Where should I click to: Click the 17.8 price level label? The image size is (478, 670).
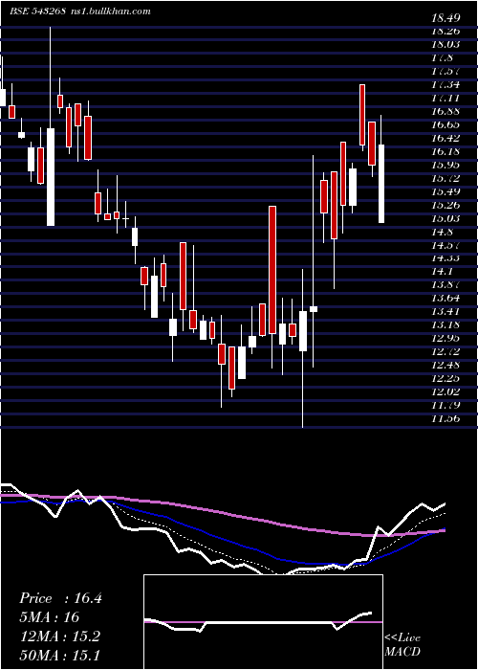[442, 57]
